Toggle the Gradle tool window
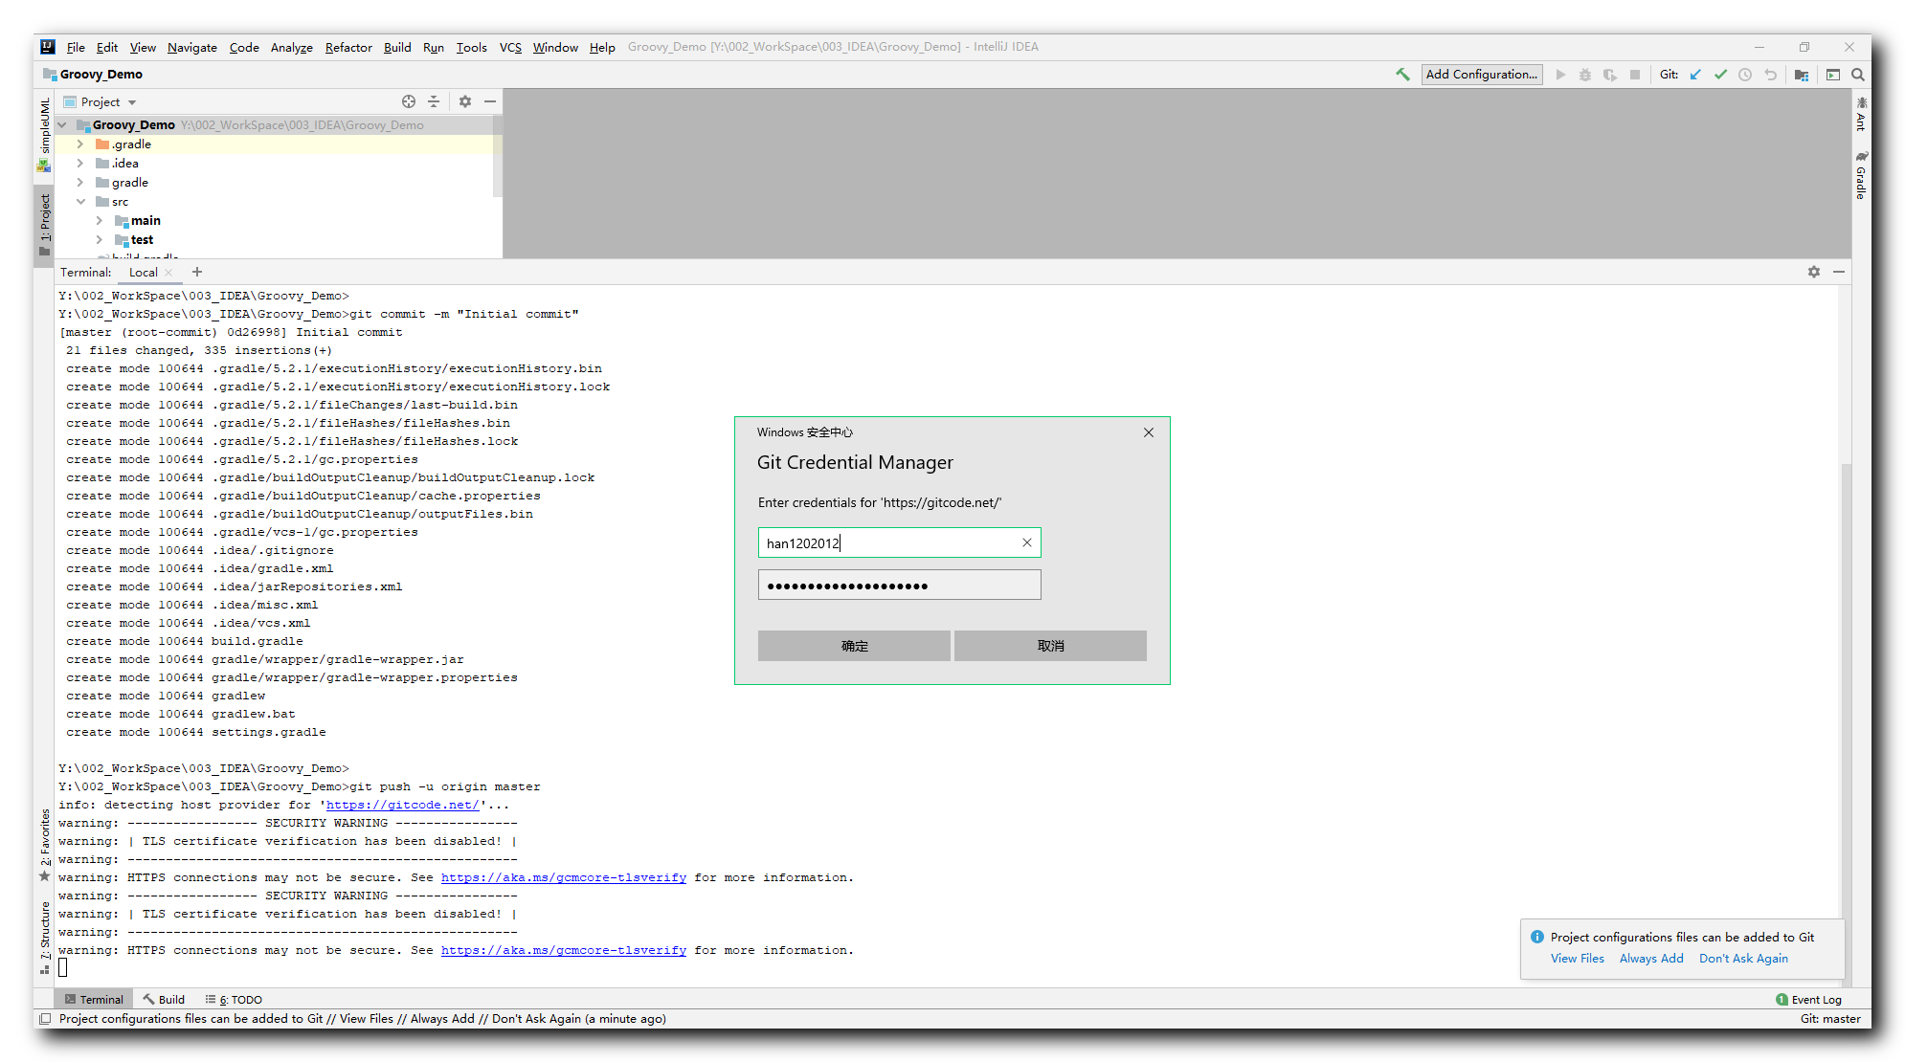This screenshot has width=1905, height=1062. point(1861,175)
